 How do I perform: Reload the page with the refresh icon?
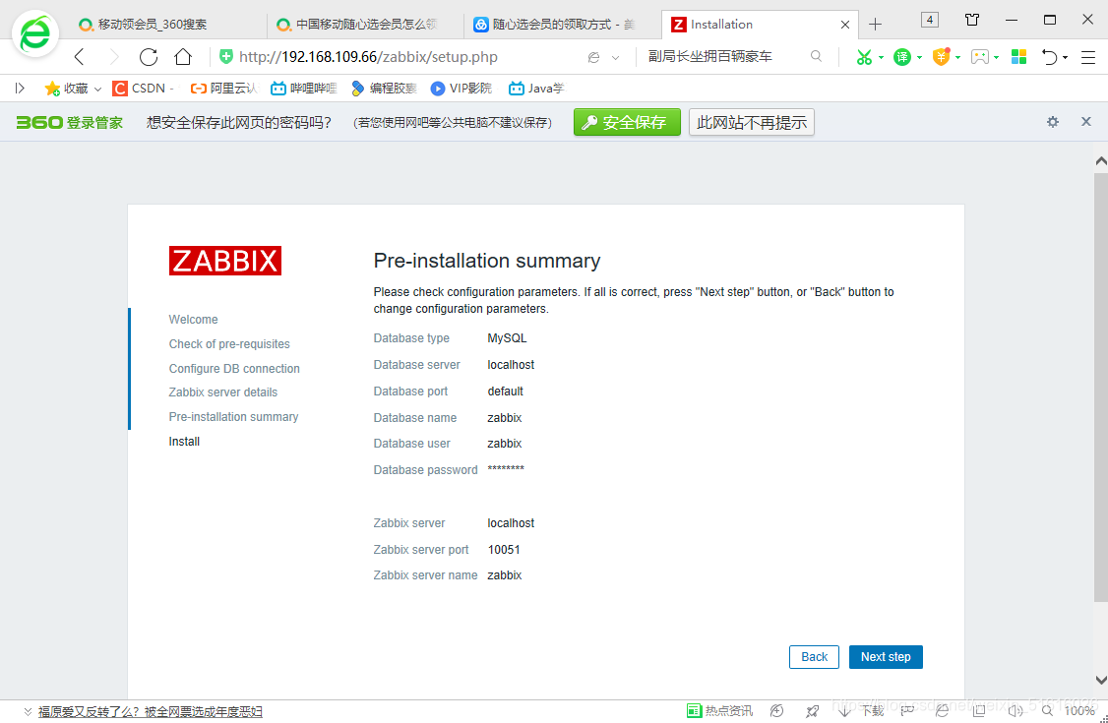(x=149, y=57)
